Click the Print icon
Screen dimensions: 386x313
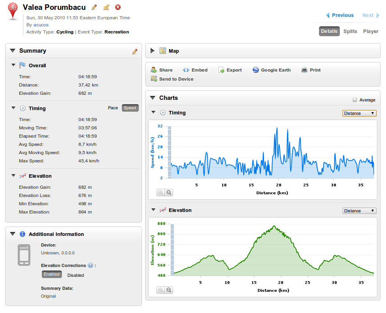pyautogui.click(x=304, y=70)
